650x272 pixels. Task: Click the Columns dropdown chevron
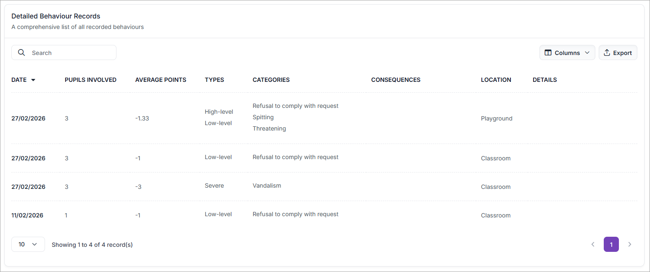tap(587, 53)
